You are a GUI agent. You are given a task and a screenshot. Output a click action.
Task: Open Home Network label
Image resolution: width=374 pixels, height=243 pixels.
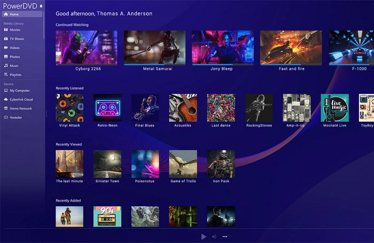click(x=21, y=108)
